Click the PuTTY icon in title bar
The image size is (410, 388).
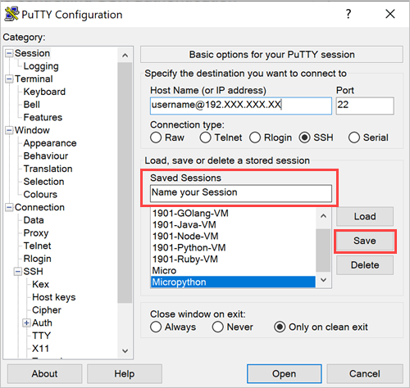tap(11, 14)
